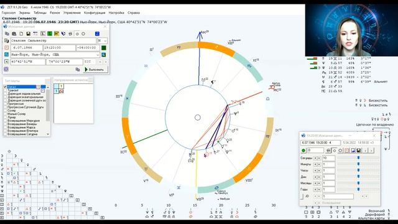
Task: Click the blue square icon at toolbar right
Action: click(x=97, y=34)
